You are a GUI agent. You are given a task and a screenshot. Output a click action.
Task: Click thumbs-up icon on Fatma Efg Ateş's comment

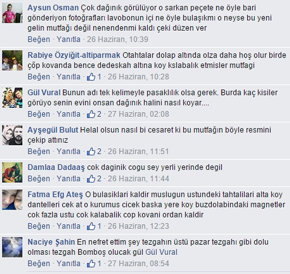click(91, 226)
